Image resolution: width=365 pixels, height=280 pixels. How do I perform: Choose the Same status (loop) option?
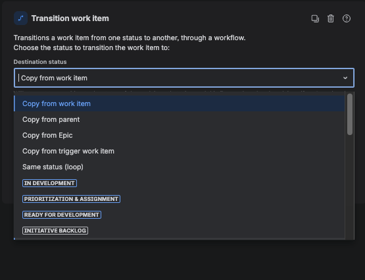180,167
